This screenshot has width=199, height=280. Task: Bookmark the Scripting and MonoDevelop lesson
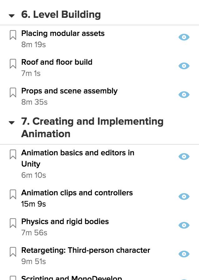tap(13, 278)
